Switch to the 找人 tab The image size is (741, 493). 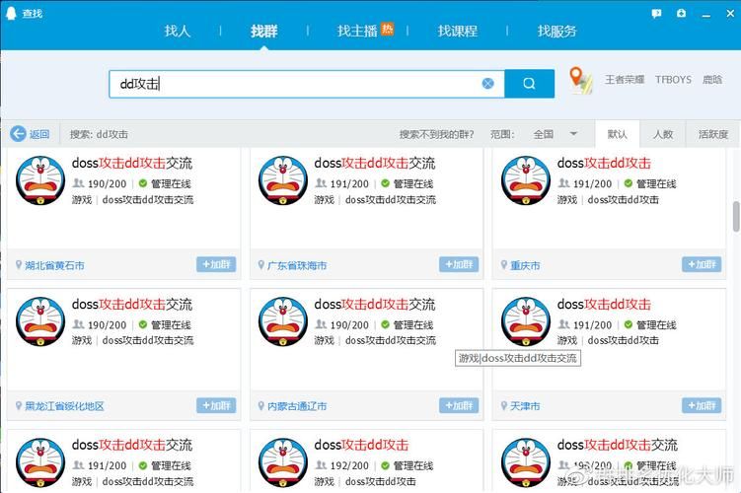[178, 32]
